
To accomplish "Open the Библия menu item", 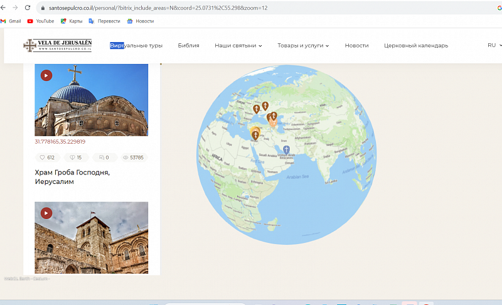I will 188,45.
